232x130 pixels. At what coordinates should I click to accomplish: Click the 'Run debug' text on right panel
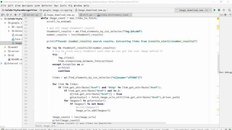click(x=225, y=72)
